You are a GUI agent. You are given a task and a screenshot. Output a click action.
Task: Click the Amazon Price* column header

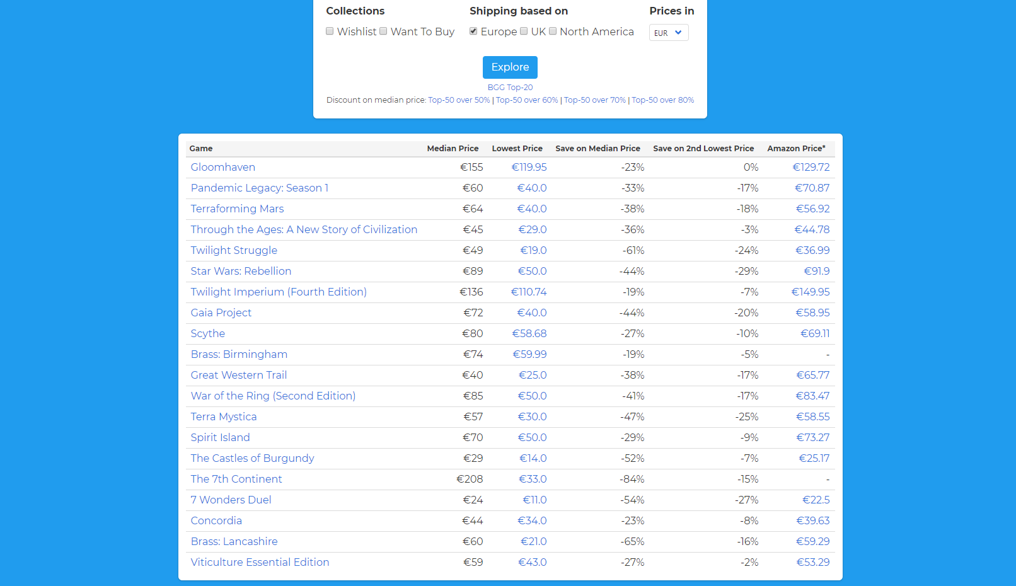(796, 149)
